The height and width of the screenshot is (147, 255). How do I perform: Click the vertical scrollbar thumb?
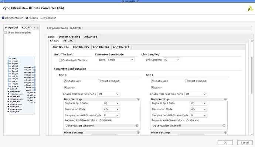click(252, 75)
